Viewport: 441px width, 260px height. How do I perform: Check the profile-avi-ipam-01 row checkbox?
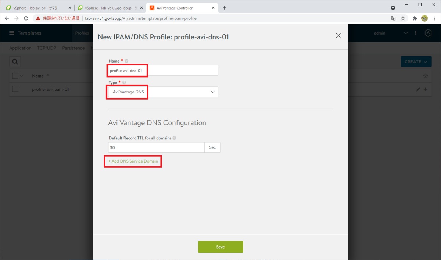(15, 89)
